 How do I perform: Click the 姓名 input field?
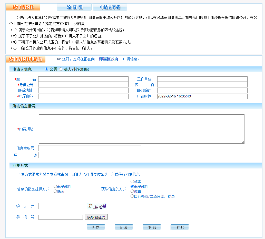click(x=83, y=79)
